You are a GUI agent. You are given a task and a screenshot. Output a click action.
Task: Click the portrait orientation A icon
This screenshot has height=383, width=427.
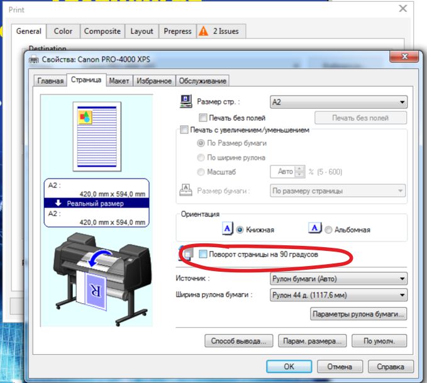pos(228,228)
